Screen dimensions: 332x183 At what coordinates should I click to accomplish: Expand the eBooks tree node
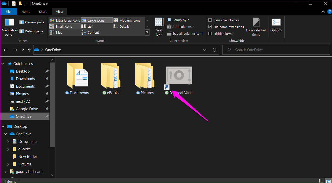[x=8, y=149]
